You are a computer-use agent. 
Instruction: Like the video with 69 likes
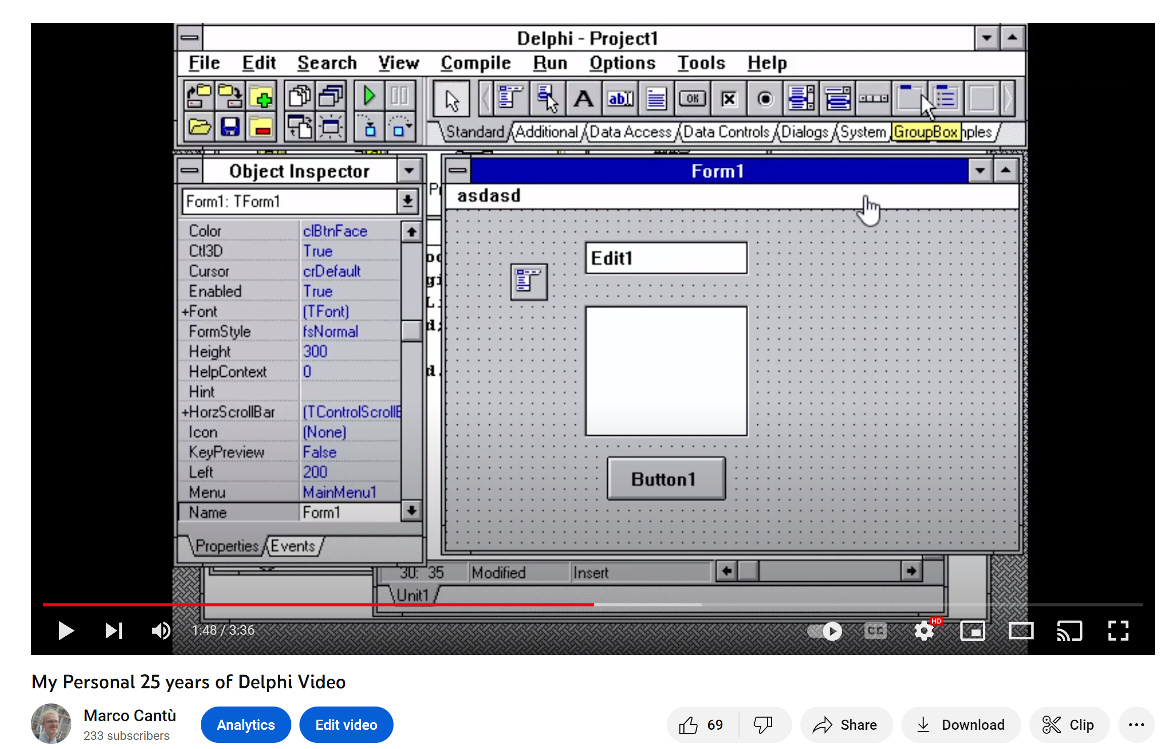[x=702, y=725]
